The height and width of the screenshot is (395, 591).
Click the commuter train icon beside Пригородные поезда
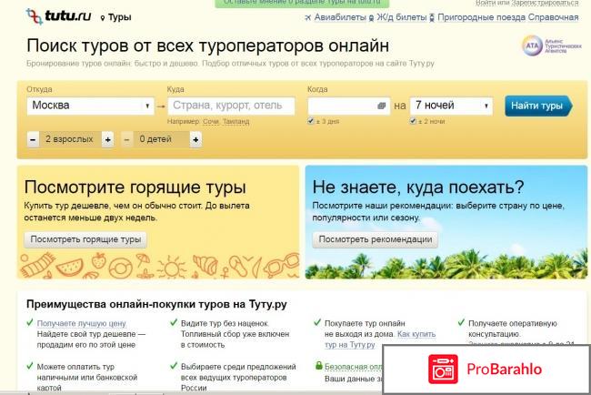[x=432, y=17]
